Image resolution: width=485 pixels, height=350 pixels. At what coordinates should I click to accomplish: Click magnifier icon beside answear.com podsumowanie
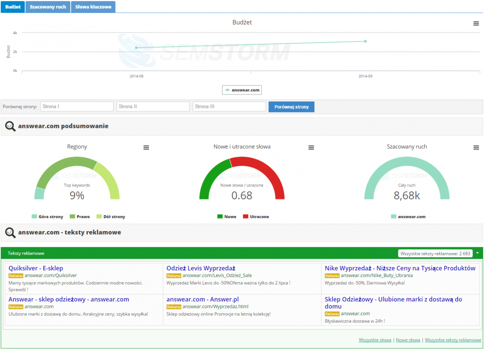click(11, 126)
